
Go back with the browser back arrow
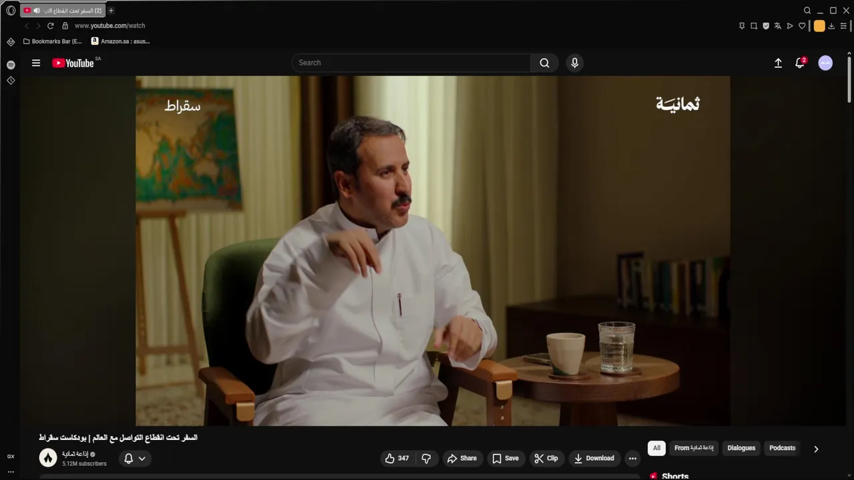point(27,25)
